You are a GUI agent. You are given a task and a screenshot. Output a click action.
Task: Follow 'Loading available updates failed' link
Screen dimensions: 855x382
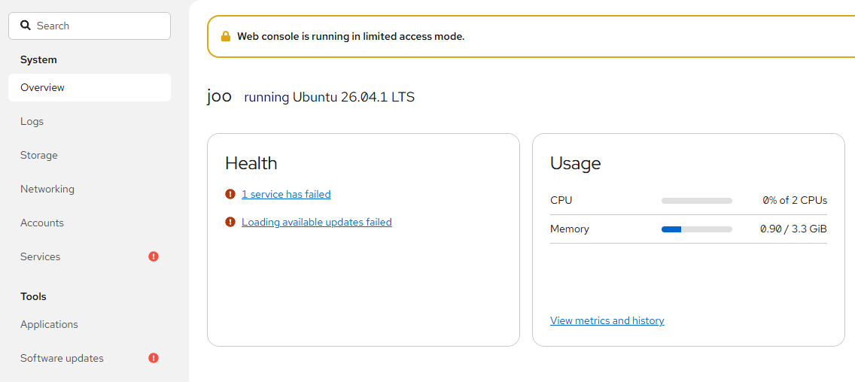(317, 222)
